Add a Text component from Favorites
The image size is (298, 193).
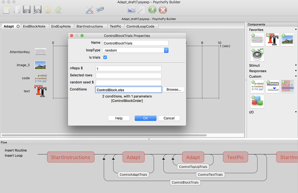point(272,39)
